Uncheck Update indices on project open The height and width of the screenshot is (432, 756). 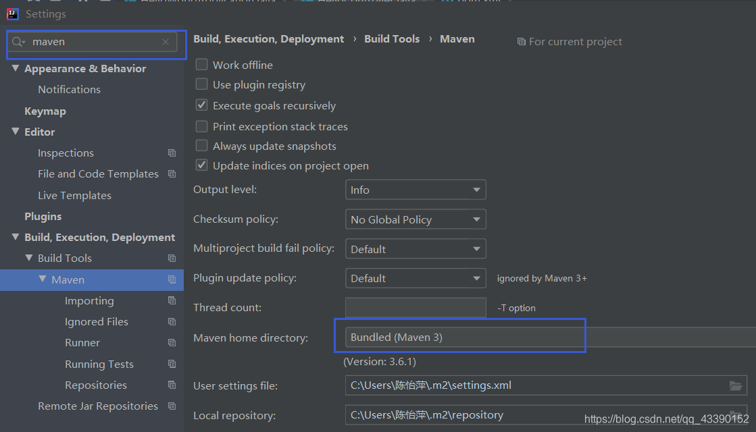(x=201, y=165)
